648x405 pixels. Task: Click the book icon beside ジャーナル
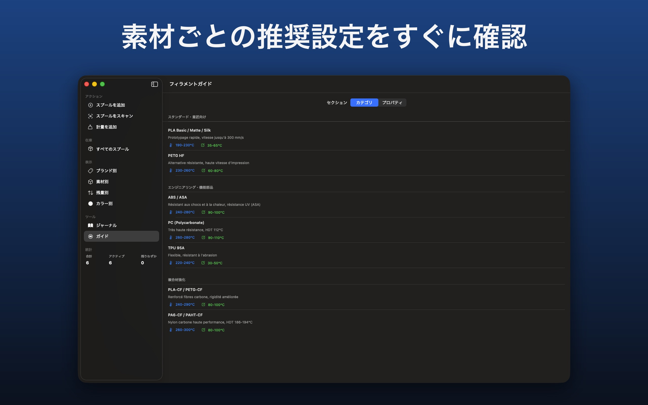point(90,225)
